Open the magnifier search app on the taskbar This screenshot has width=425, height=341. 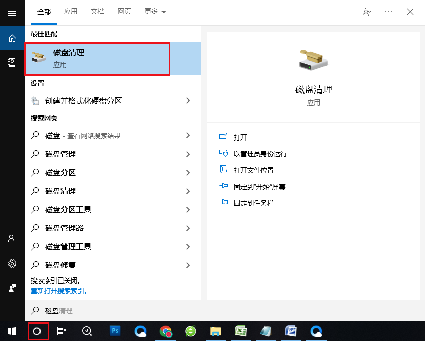[x=87, y=331]
